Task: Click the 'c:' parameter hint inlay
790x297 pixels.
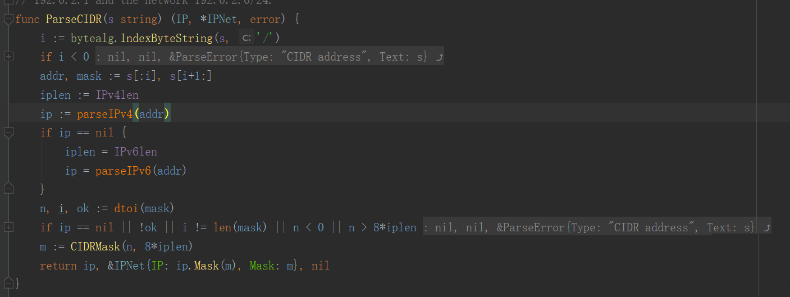Action: click(x=246, y=38)
